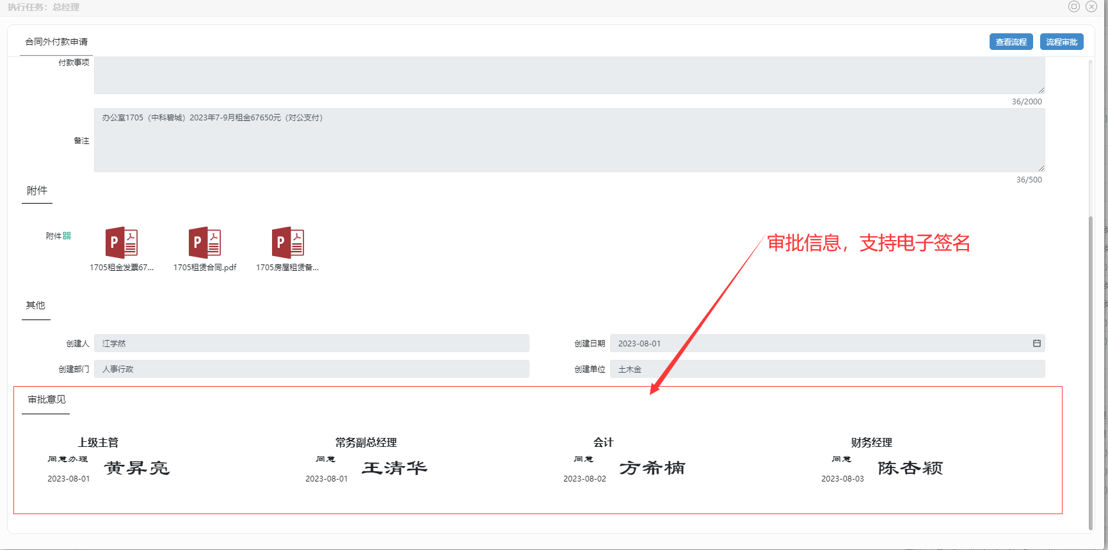Click the 创建部门 field showing 人事行政
Image resolution: width=1108 pixels, height=550 pixels.
(x=311, y=369)
